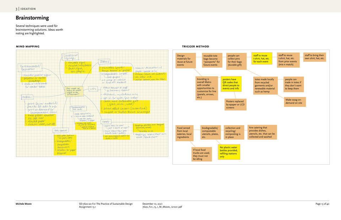This screenshot has height=220, width=341.
Task: Select the "TRIGGER METHOD" section label
Action: 195,46
